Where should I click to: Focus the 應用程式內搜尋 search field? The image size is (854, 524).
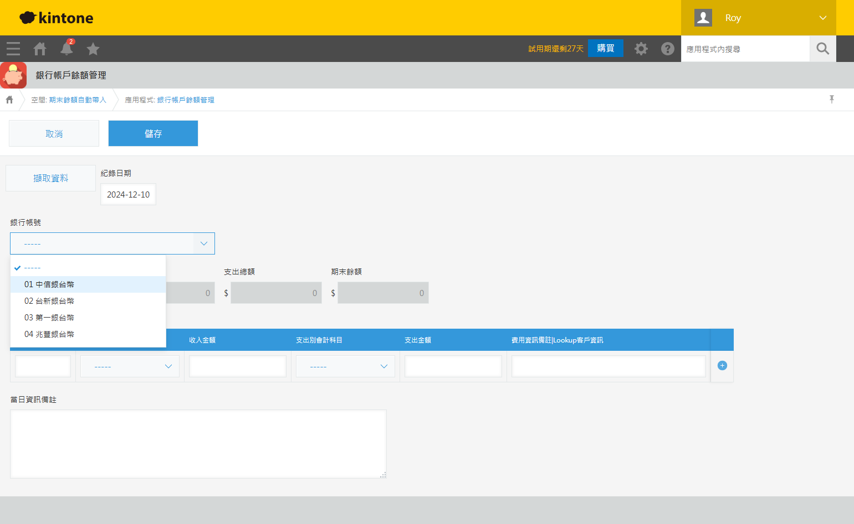(x=745, y=49)
